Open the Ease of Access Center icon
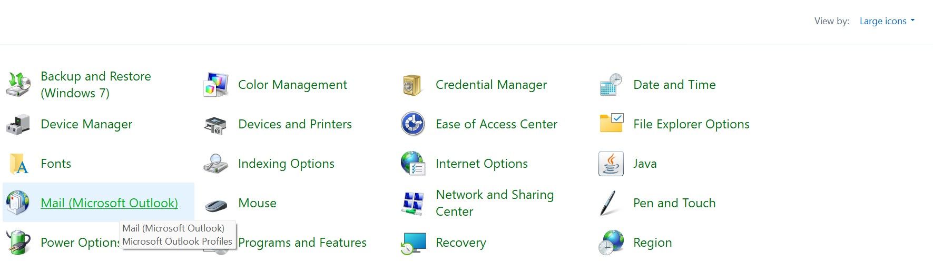Screen dimensions: 933x262 point(413,124)
